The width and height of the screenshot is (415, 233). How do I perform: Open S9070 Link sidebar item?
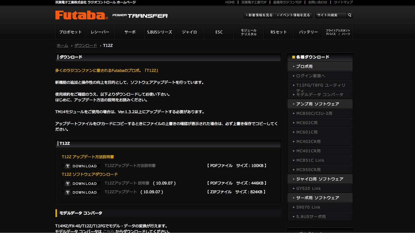click(x=320, y=207)
